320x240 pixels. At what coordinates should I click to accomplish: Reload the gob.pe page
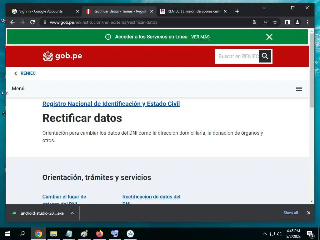tap(32, 22)
